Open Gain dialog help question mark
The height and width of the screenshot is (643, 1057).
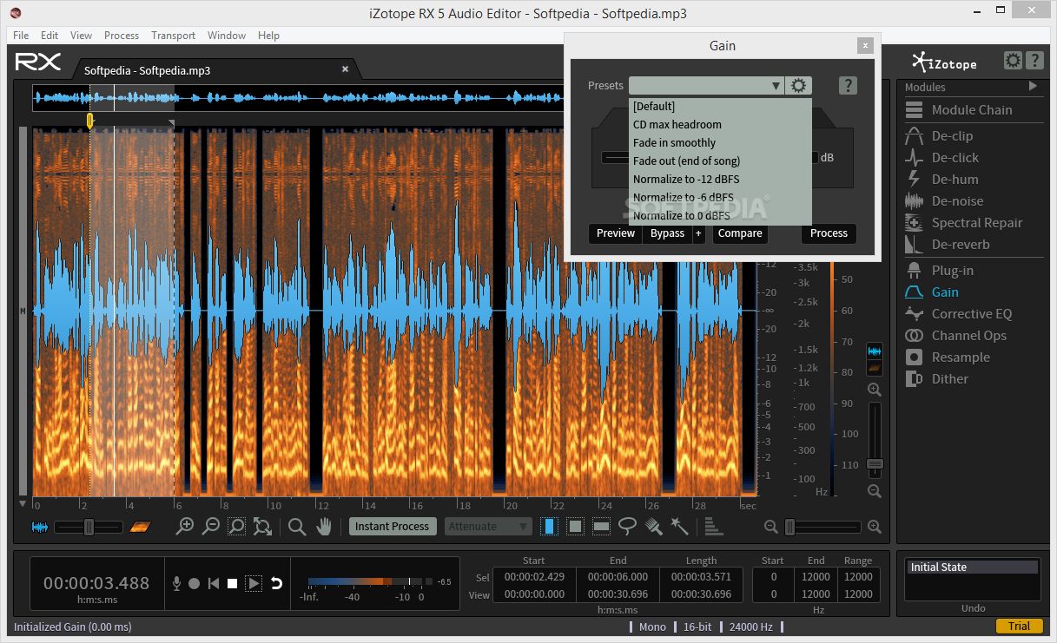tap(849, 85)
